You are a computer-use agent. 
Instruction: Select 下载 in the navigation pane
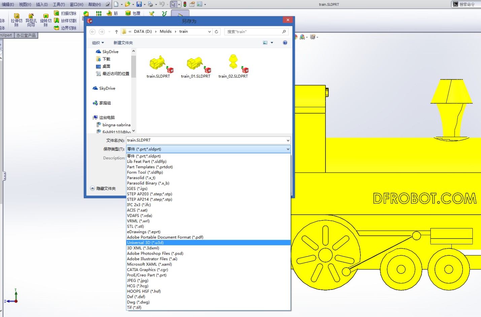pyautogui.click(x=103, y=59)
